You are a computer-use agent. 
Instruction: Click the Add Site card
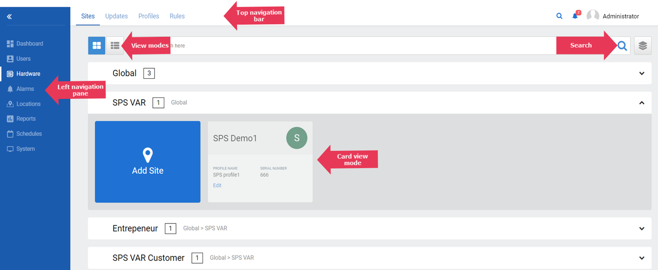[x=147, y=162]
